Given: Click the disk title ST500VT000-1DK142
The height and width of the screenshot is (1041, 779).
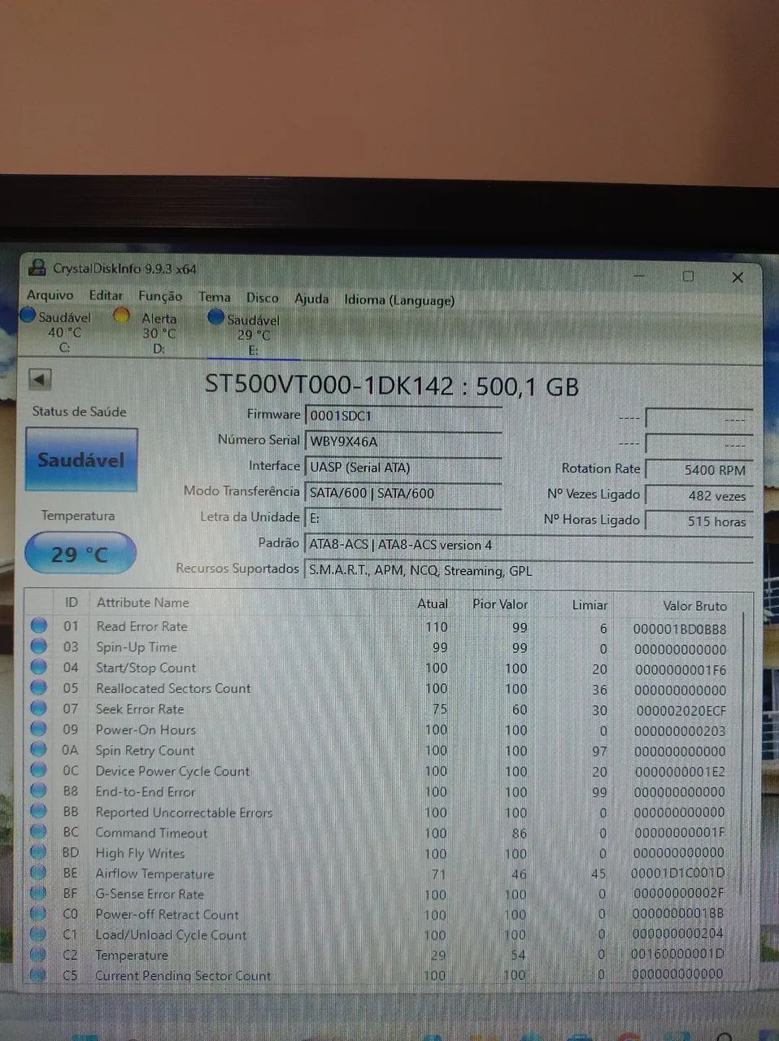Looking at the screenshot, I should coord(328,384).
